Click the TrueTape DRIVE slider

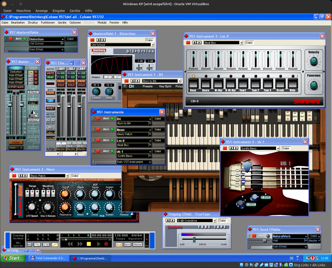[x=194, y=239]
